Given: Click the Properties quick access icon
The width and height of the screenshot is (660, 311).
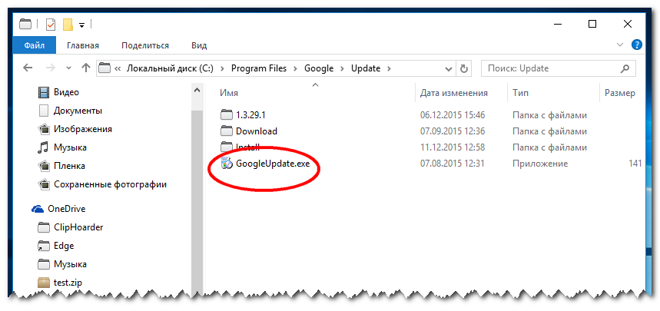Looking at the screenshot, I should [x=51, y=25].
